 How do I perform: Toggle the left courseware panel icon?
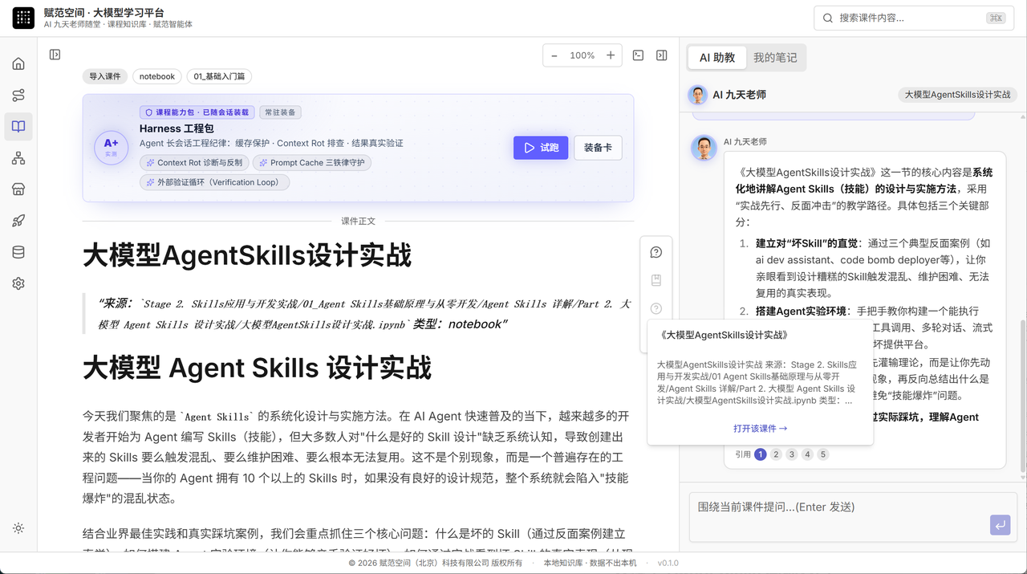(x=55, y=55)
